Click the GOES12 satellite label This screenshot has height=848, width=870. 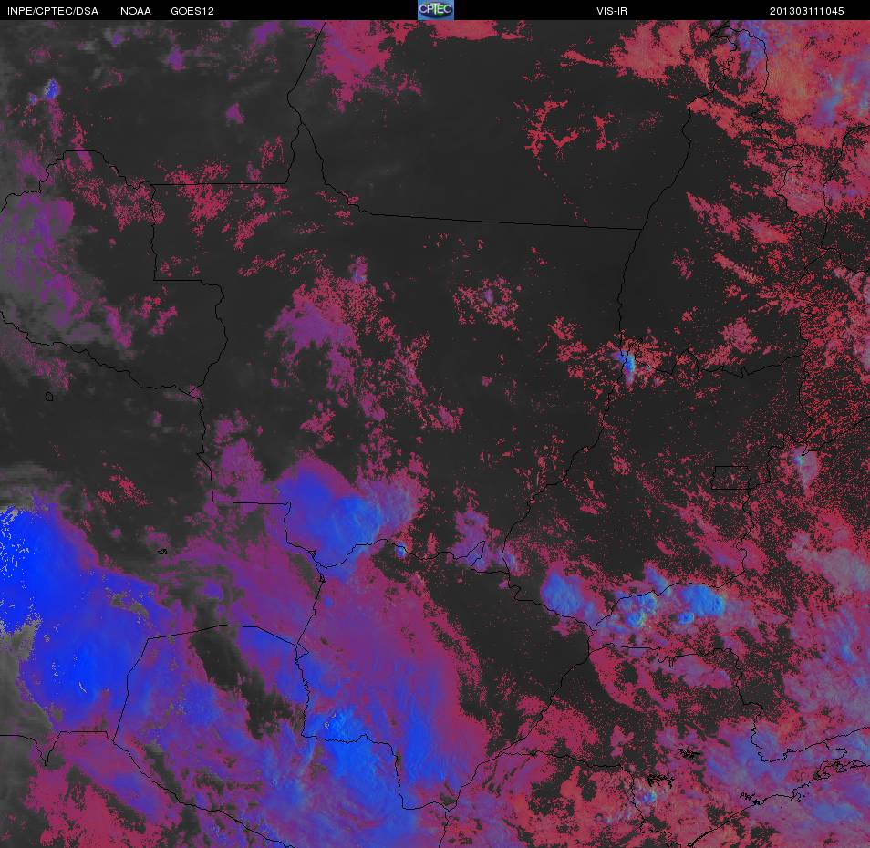192,11
